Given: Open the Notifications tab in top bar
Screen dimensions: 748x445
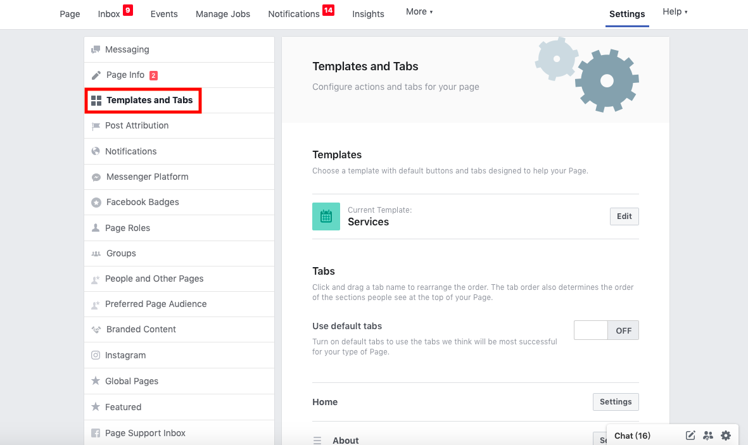Looking at the screenshot, I should pos(294,14).
